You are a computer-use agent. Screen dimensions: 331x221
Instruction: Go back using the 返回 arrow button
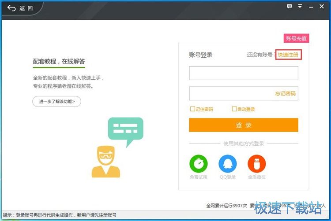point(20,8)
